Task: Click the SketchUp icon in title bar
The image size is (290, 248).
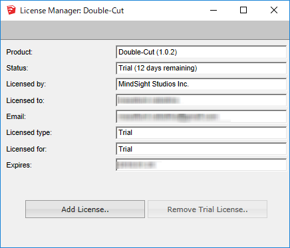Action: click(x=11, y=10)
